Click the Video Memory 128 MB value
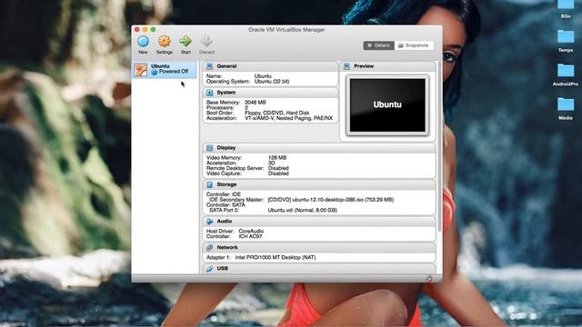 pos(276,157)
